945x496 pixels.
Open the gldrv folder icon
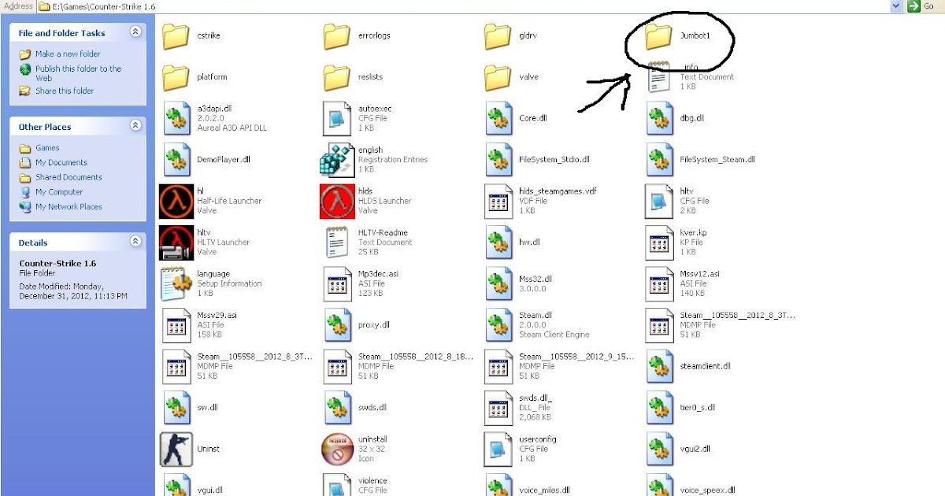click(x=498, y=36)
